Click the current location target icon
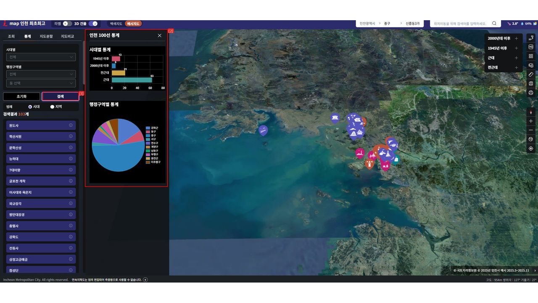 pyautogui.click(x=531, y=148)
